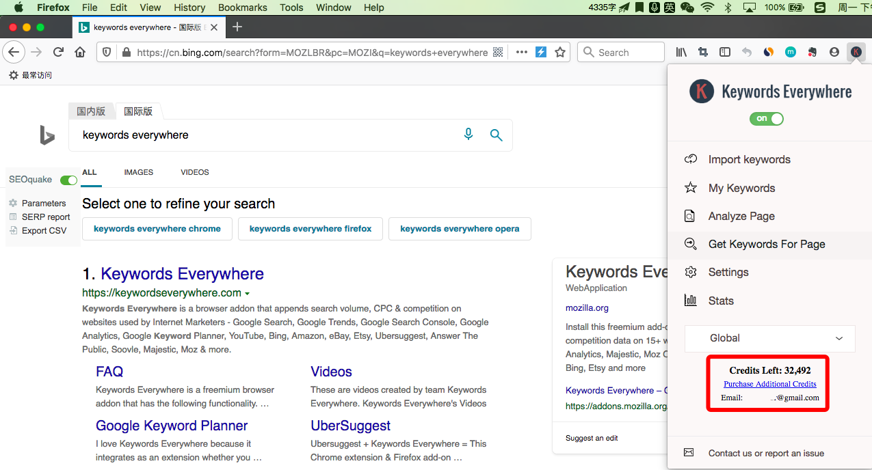872x470 pixels.
Task: Bookmark this page with the star icon
Action: pyautogui.click(x=560, y=52)
